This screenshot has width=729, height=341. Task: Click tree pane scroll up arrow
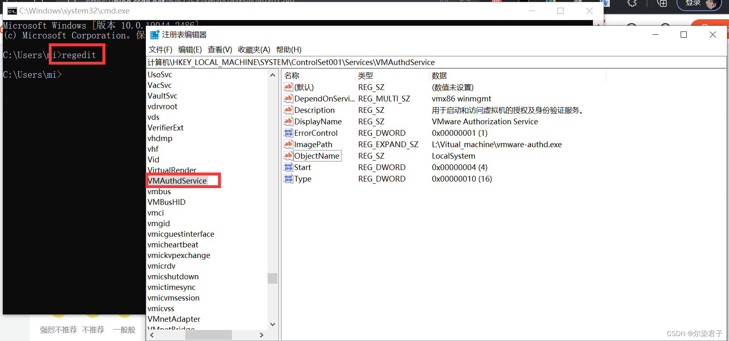tap(273, 75)
